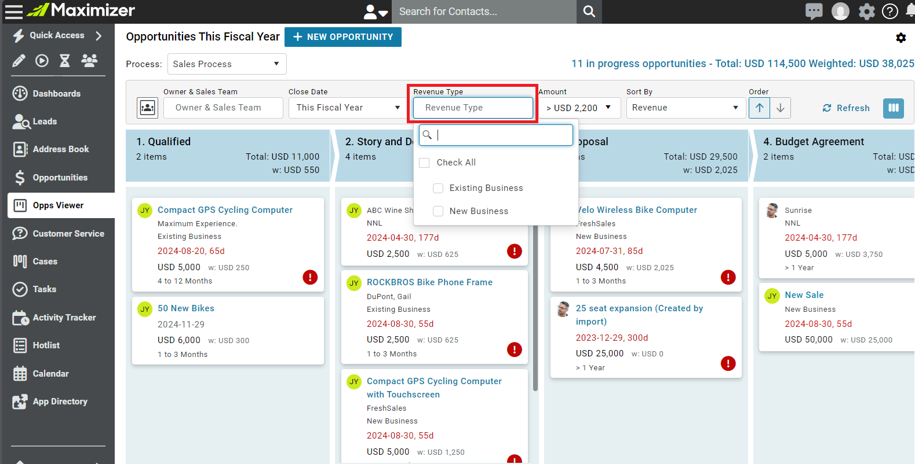Click the contact card filter icon
This screenshot has width=915, height=464.
148,108
